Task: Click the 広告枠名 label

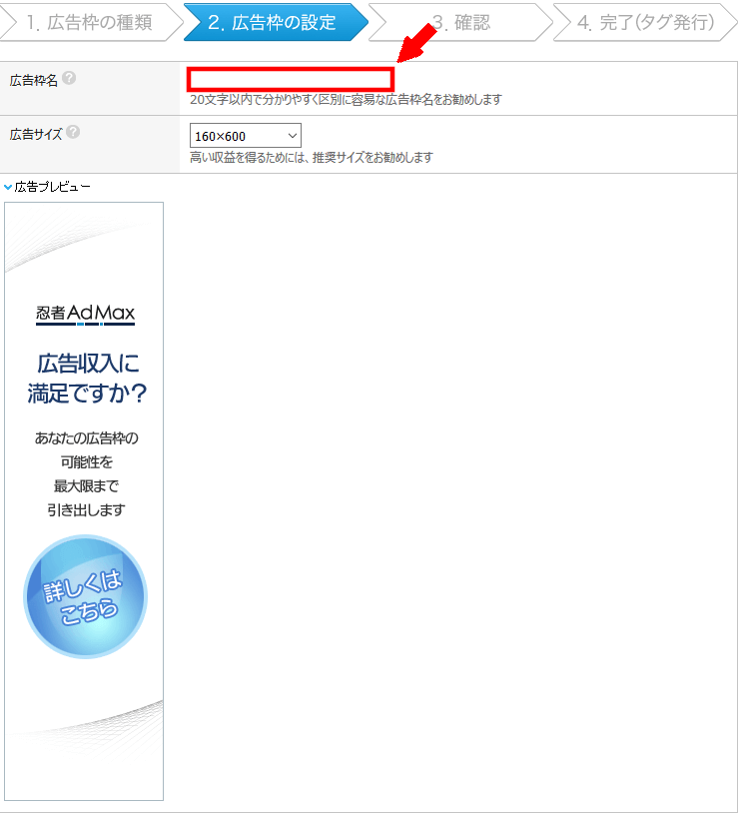Action: [x=34, y=80]
